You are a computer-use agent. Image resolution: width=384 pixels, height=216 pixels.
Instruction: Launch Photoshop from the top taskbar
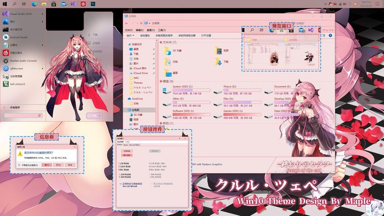(93, 4)
